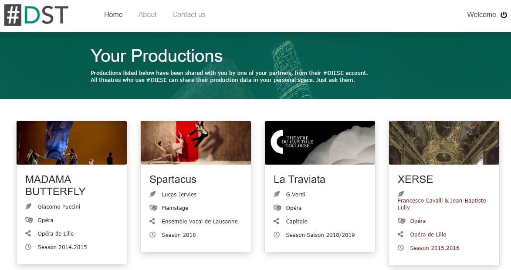This screenshot has height=270, width=511.
Task: Click the #DST logo
Action: [x=37, y=15]
